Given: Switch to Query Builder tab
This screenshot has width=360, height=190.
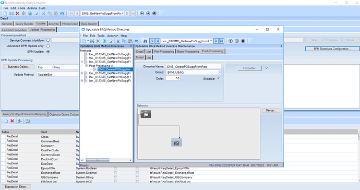Looking at the screenshot, I should click(25, 23).
